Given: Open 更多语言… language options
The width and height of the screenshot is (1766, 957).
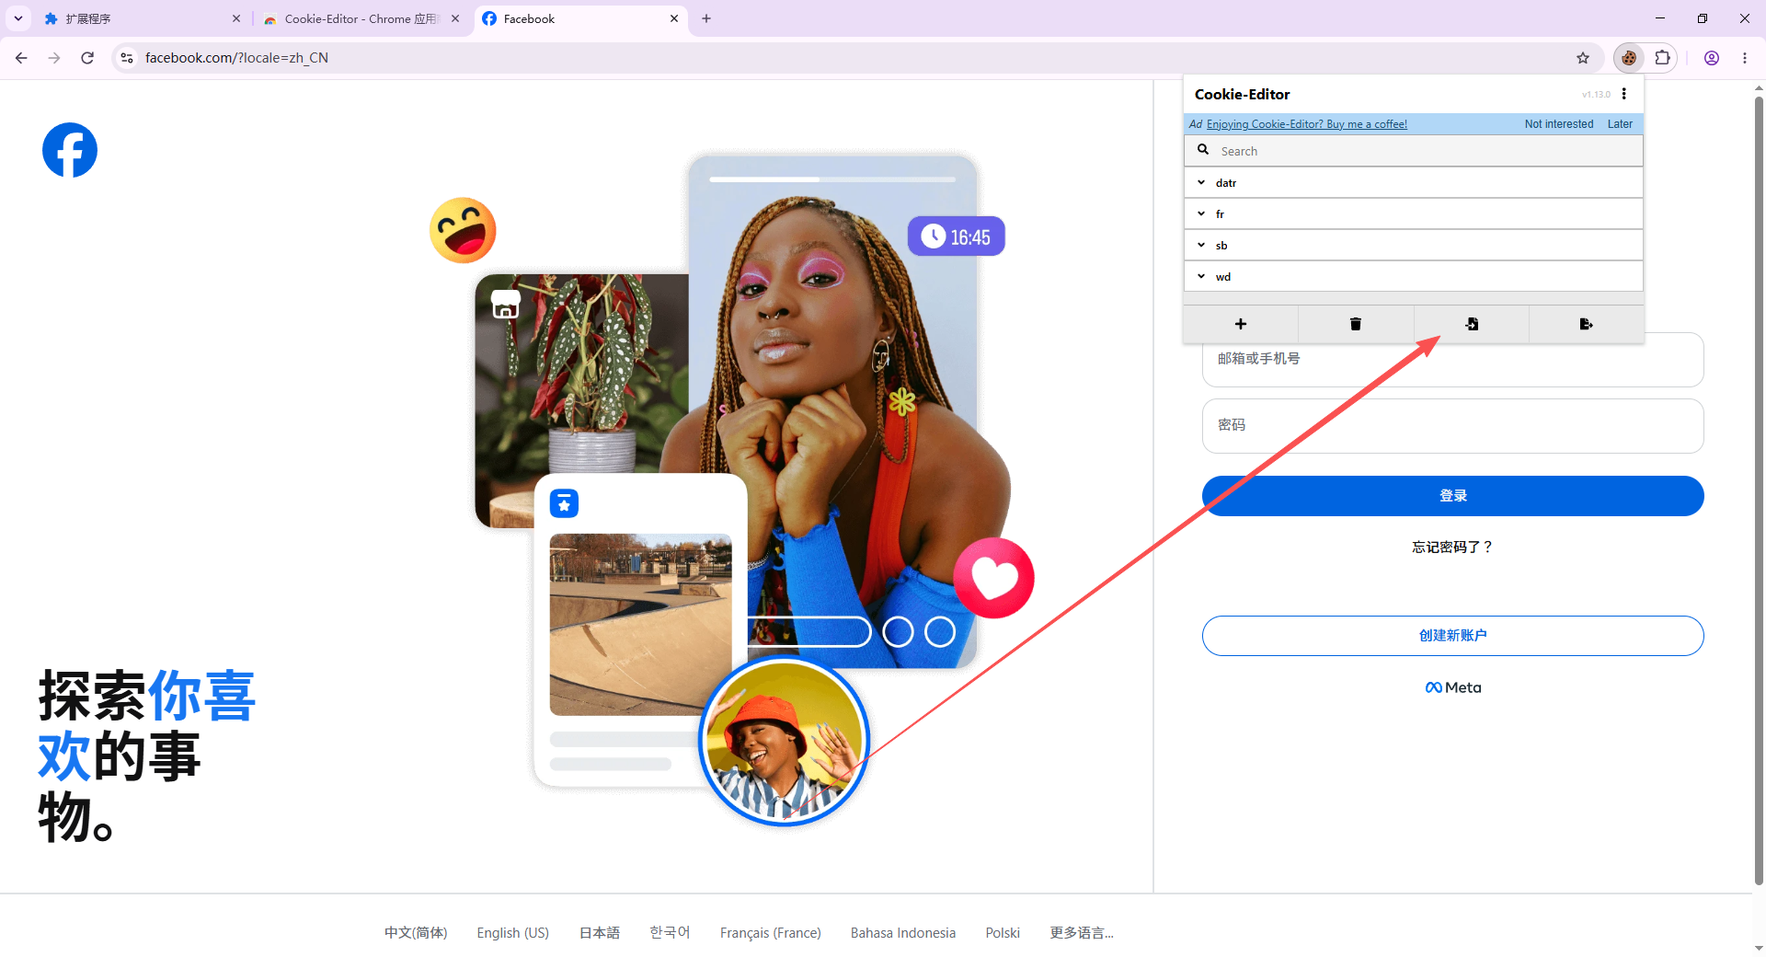Looking at the screenshot, I should (x=1082, y=932).
